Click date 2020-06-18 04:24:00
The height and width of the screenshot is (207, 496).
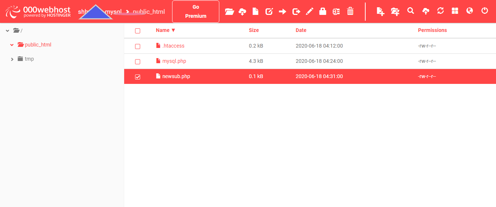pyautogui.click(x=319, y=61)
